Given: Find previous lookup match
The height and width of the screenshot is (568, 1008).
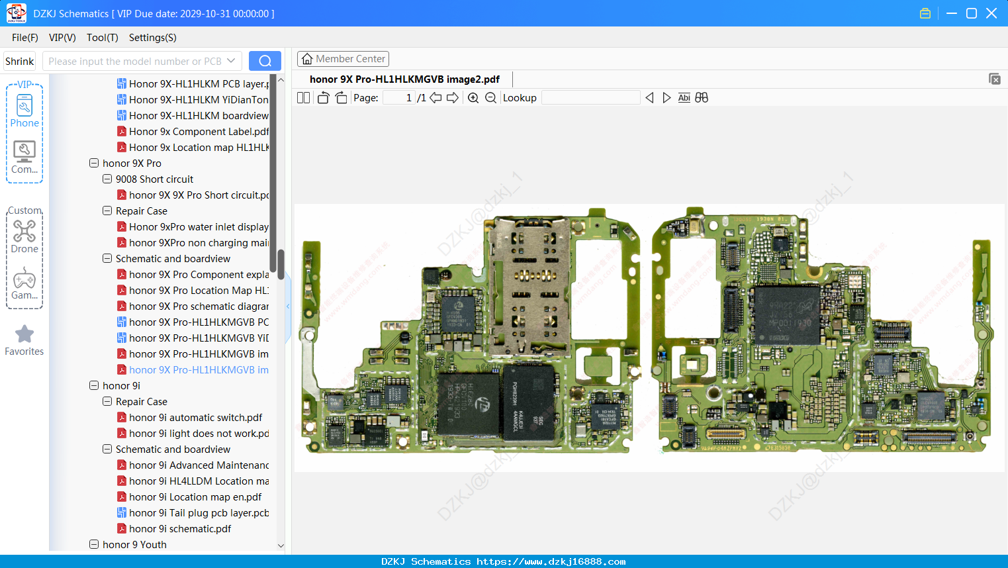Looking at the screenshot, I should coord(649,98).
